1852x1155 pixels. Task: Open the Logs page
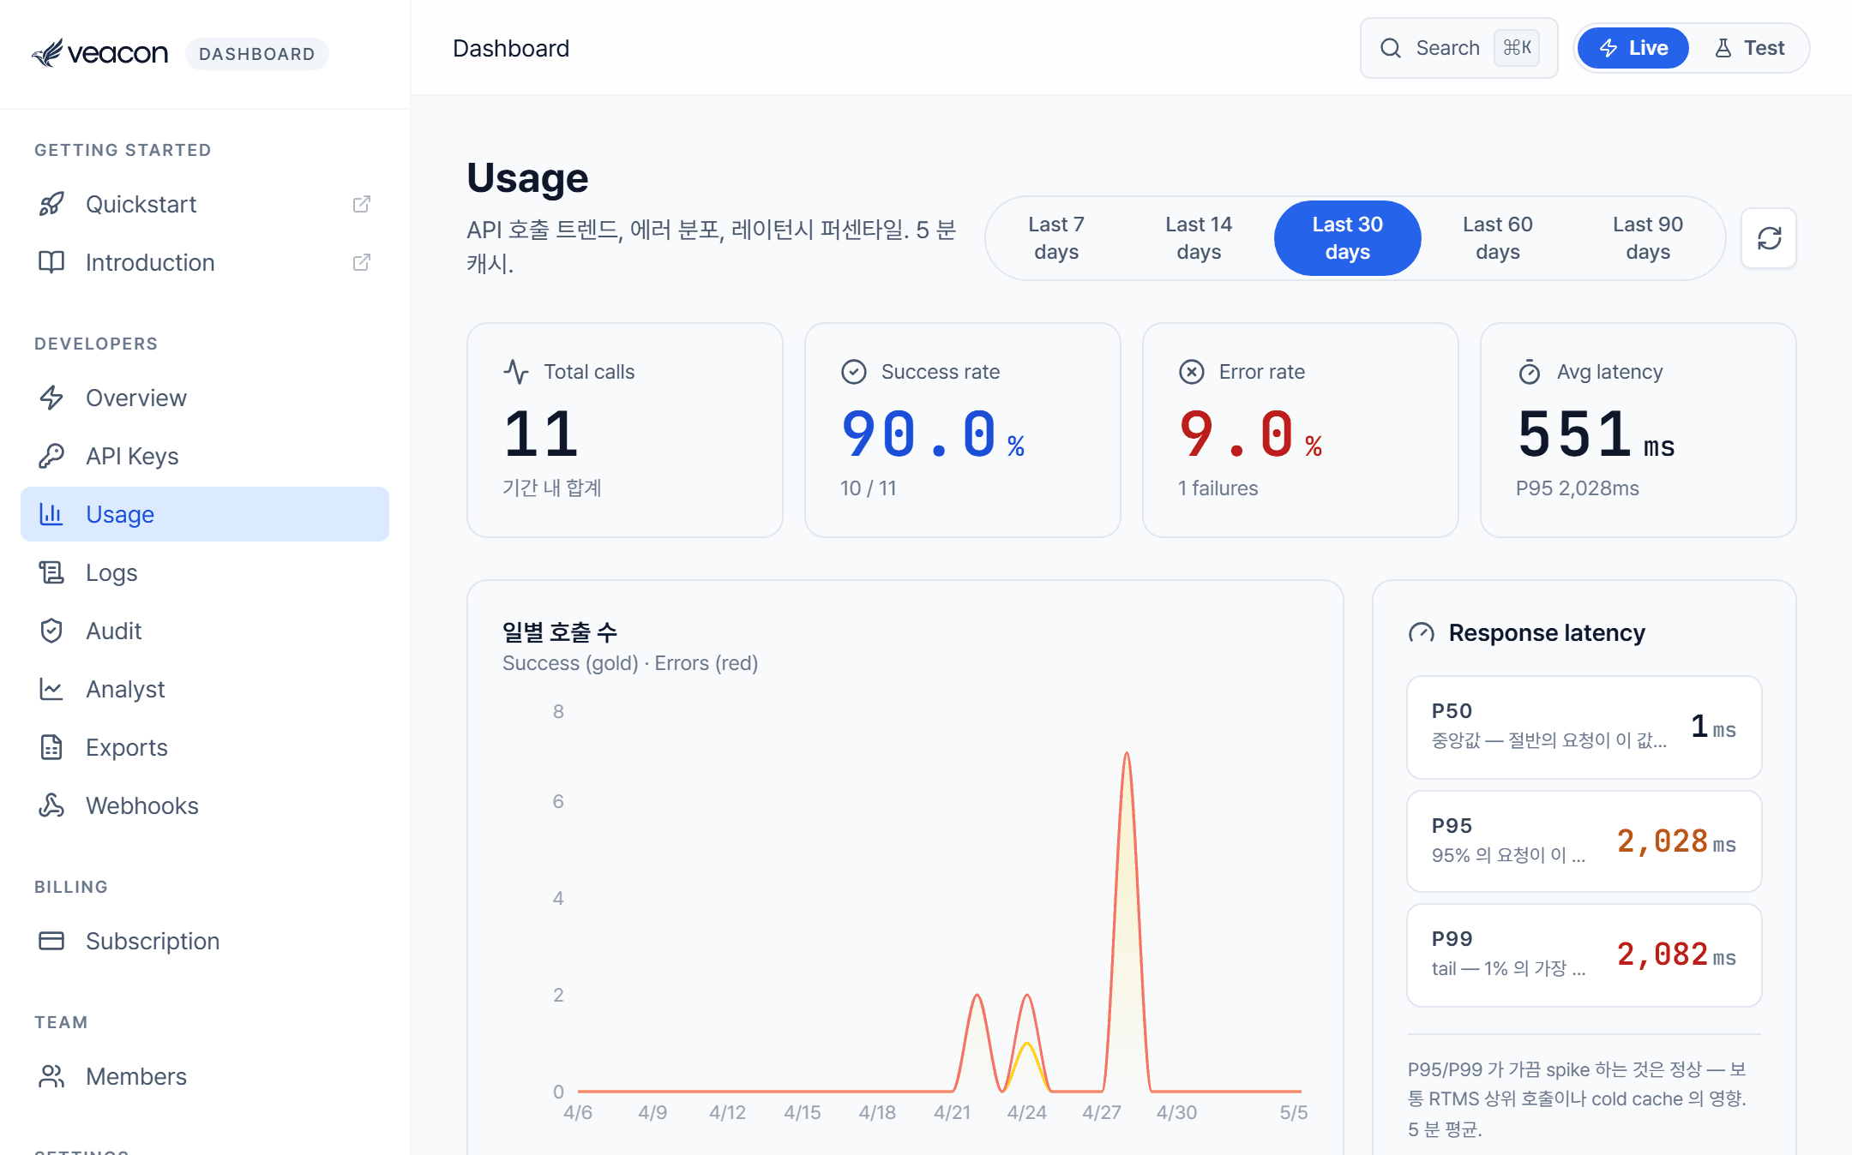[x=205, y=572]
